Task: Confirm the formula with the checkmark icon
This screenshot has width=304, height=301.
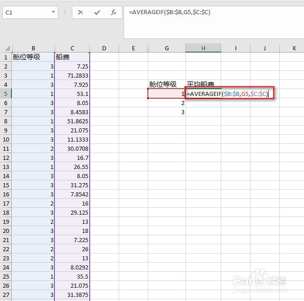Action: (97, 13)
